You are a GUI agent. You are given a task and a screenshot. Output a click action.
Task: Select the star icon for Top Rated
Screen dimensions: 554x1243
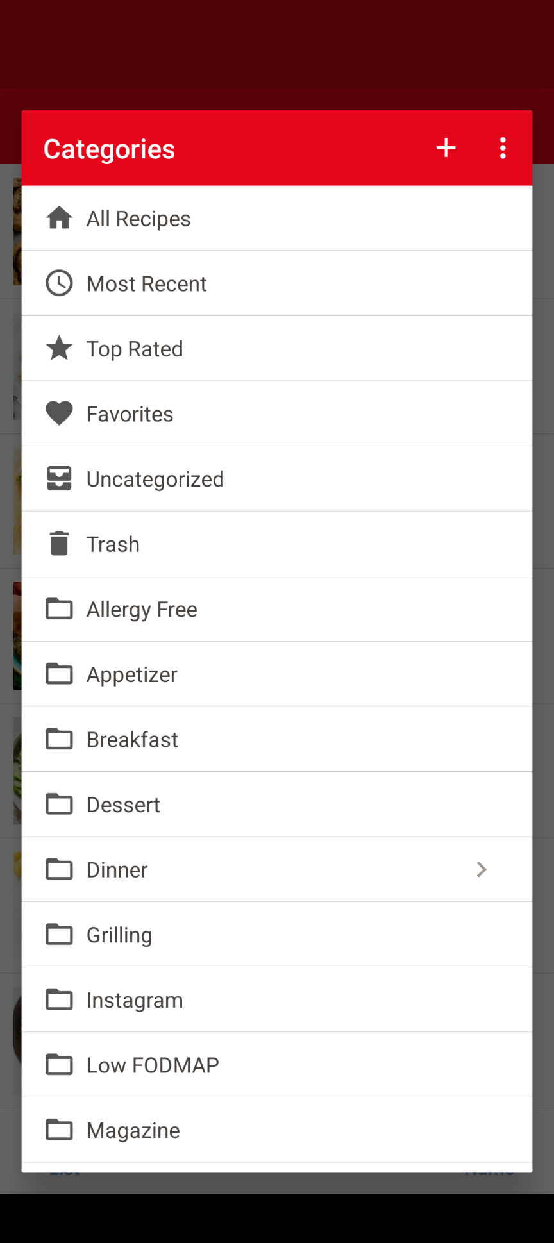tap(59, 349)
